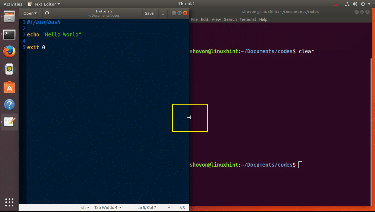Open the terminal's Search menu
The image size is (375, 212).
(230, 19)
